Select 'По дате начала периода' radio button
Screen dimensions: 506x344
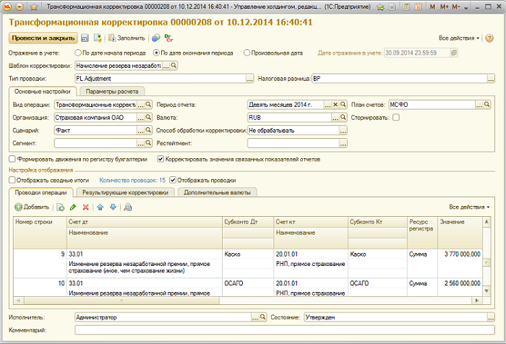point(78,53)
